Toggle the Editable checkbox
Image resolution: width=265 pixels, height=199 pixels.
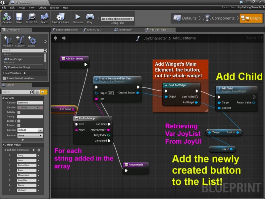pos(19,112)
